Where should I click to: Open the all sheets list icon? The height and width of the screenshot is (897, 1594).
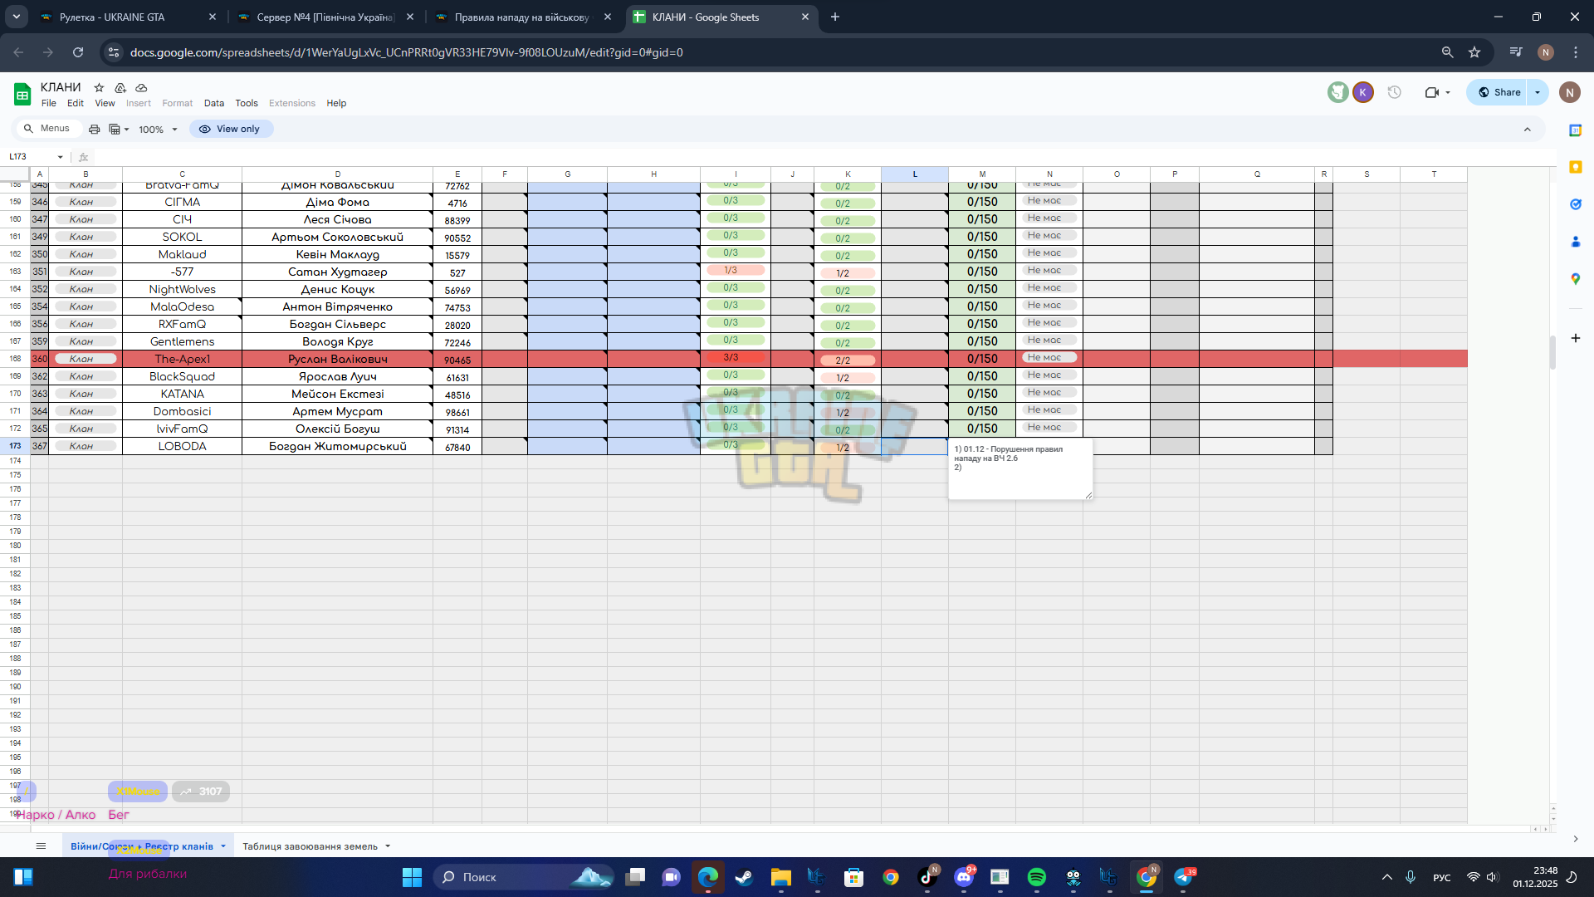click(41, 846)
